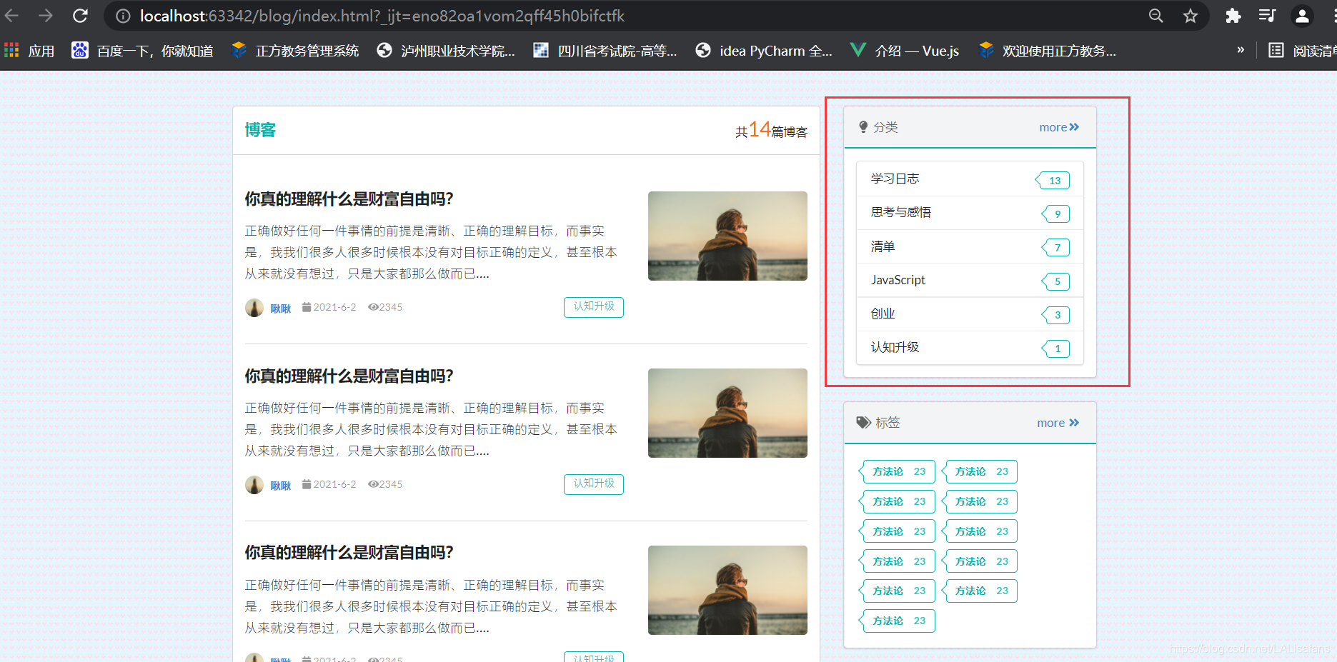Open the first blog post thumbnail image
The height and width of the screenshot is (662, 1337).
tap(727, 236)
